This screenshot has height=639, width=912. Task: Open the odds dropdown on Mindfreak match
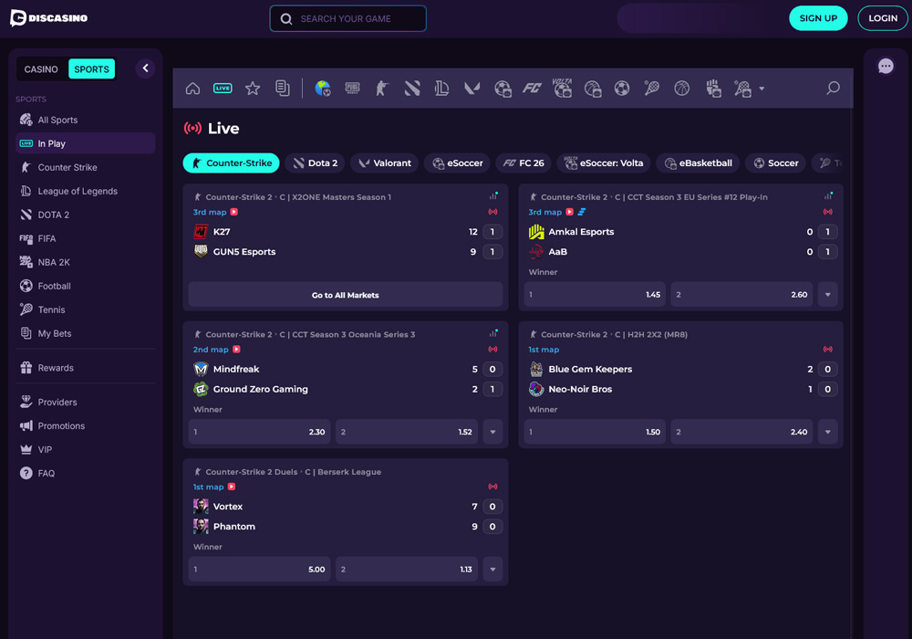click(492, 431)
